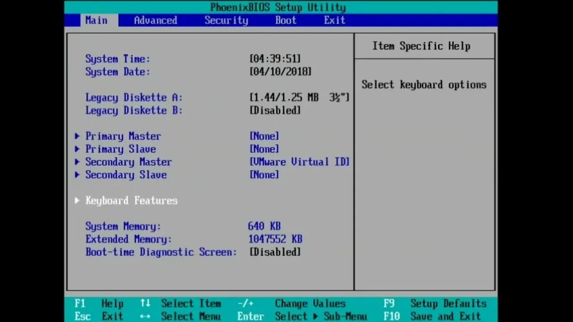Click the -/+ Change Values hint
This screenshot has height=322, width=573.
(291, 304)
